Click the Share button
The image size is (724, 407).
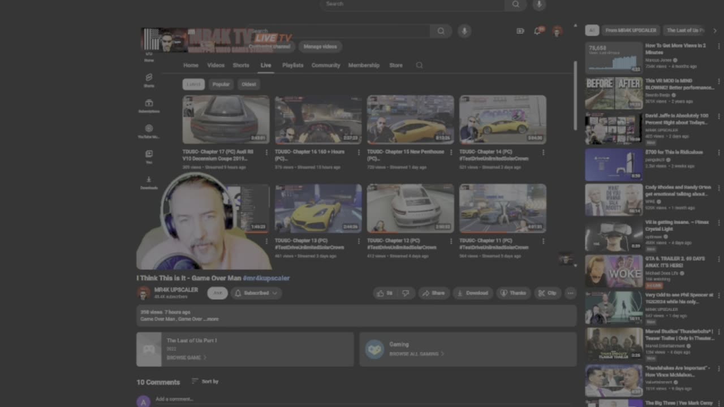pyautogui.click(x=433, y=293)
